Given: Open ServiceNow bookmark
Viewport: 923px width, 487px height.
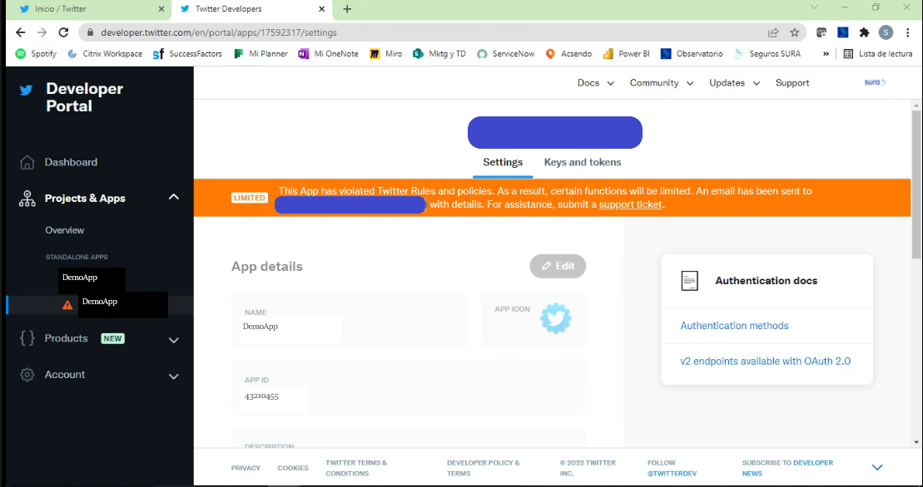Looking at the screenshot, I should point(506,53).
